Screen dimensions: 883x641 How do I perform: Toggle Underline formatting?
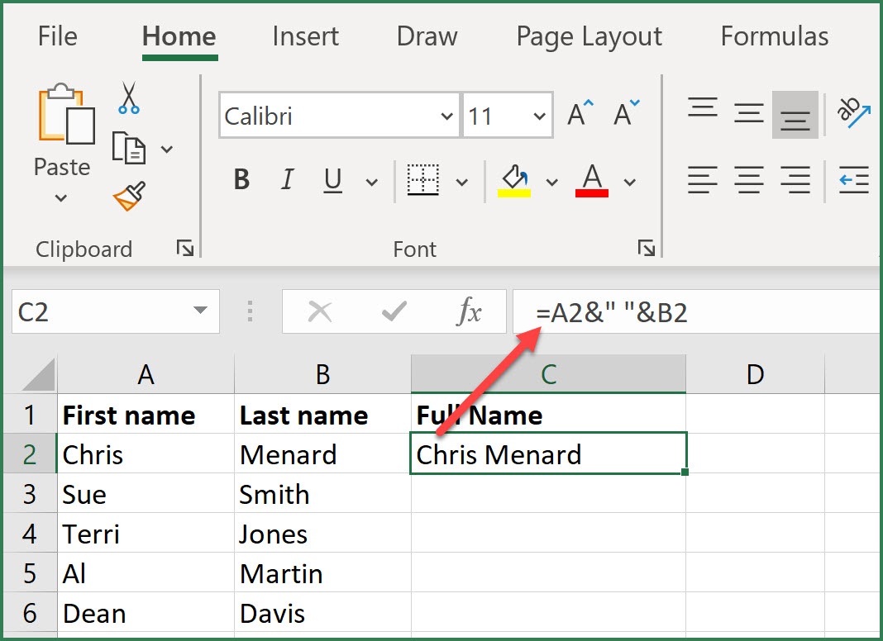pyautogui.click(x=333, y=181)
